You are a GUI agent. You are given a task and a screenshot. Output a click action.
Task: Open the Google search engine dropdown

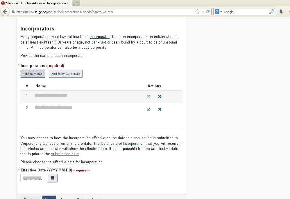[x=219, y=12]
